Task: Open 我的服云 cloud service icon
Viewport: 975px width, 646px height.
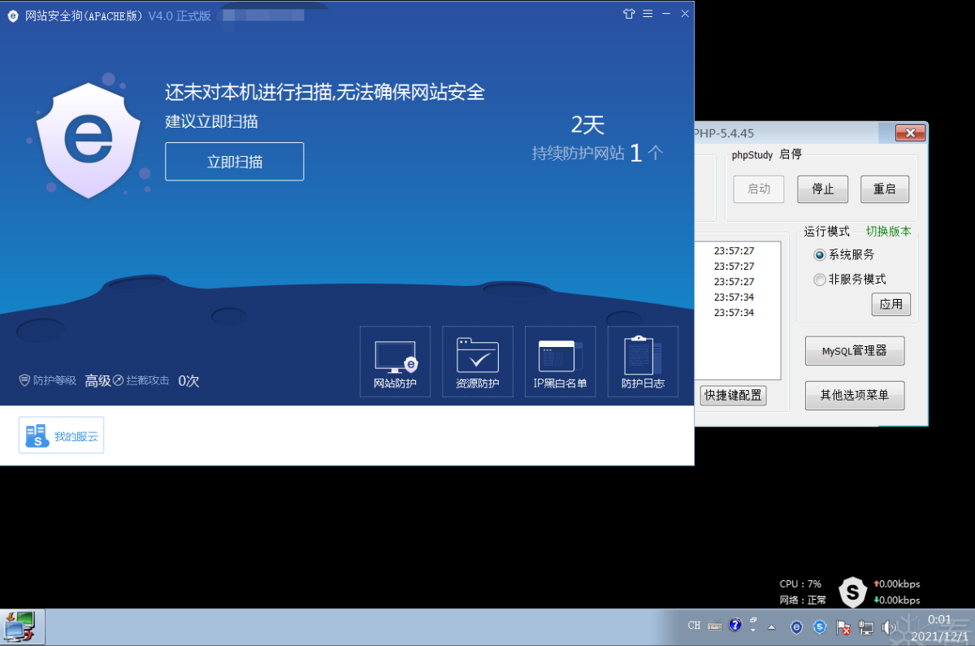Action: tap(61, 436)
